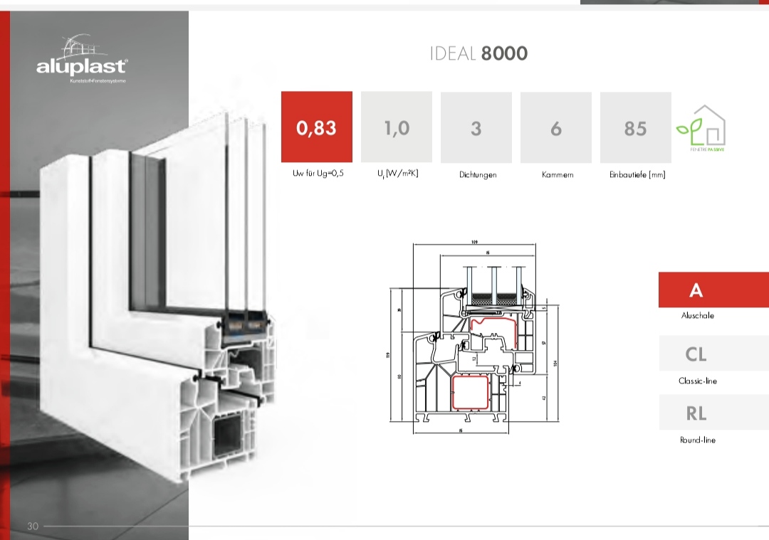Click the page number 30

(x=33, y=526)
